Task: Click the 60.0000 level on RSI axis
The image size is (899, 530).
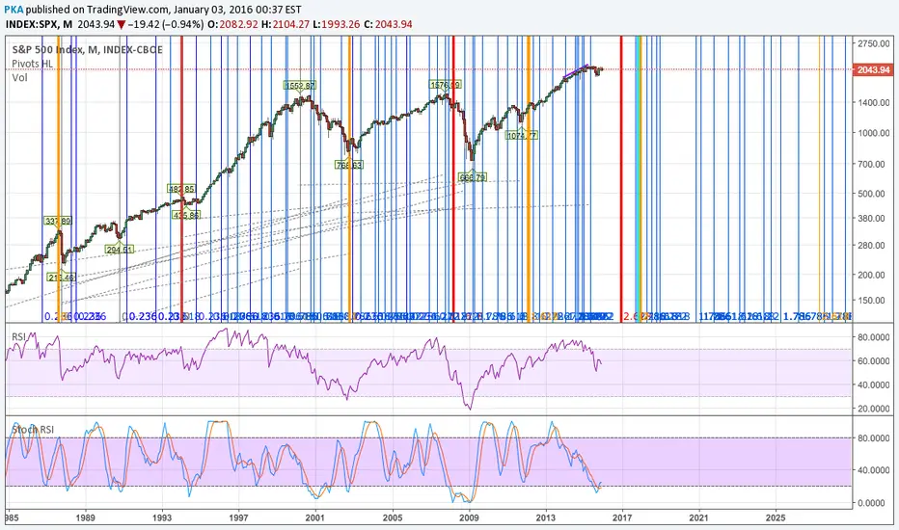Action: (874, 361)
